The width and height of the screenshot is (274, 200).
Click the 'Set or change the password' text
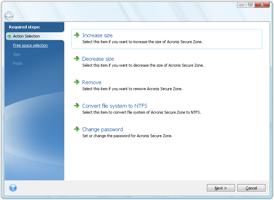pyautogui.click(x=127, y=136)
